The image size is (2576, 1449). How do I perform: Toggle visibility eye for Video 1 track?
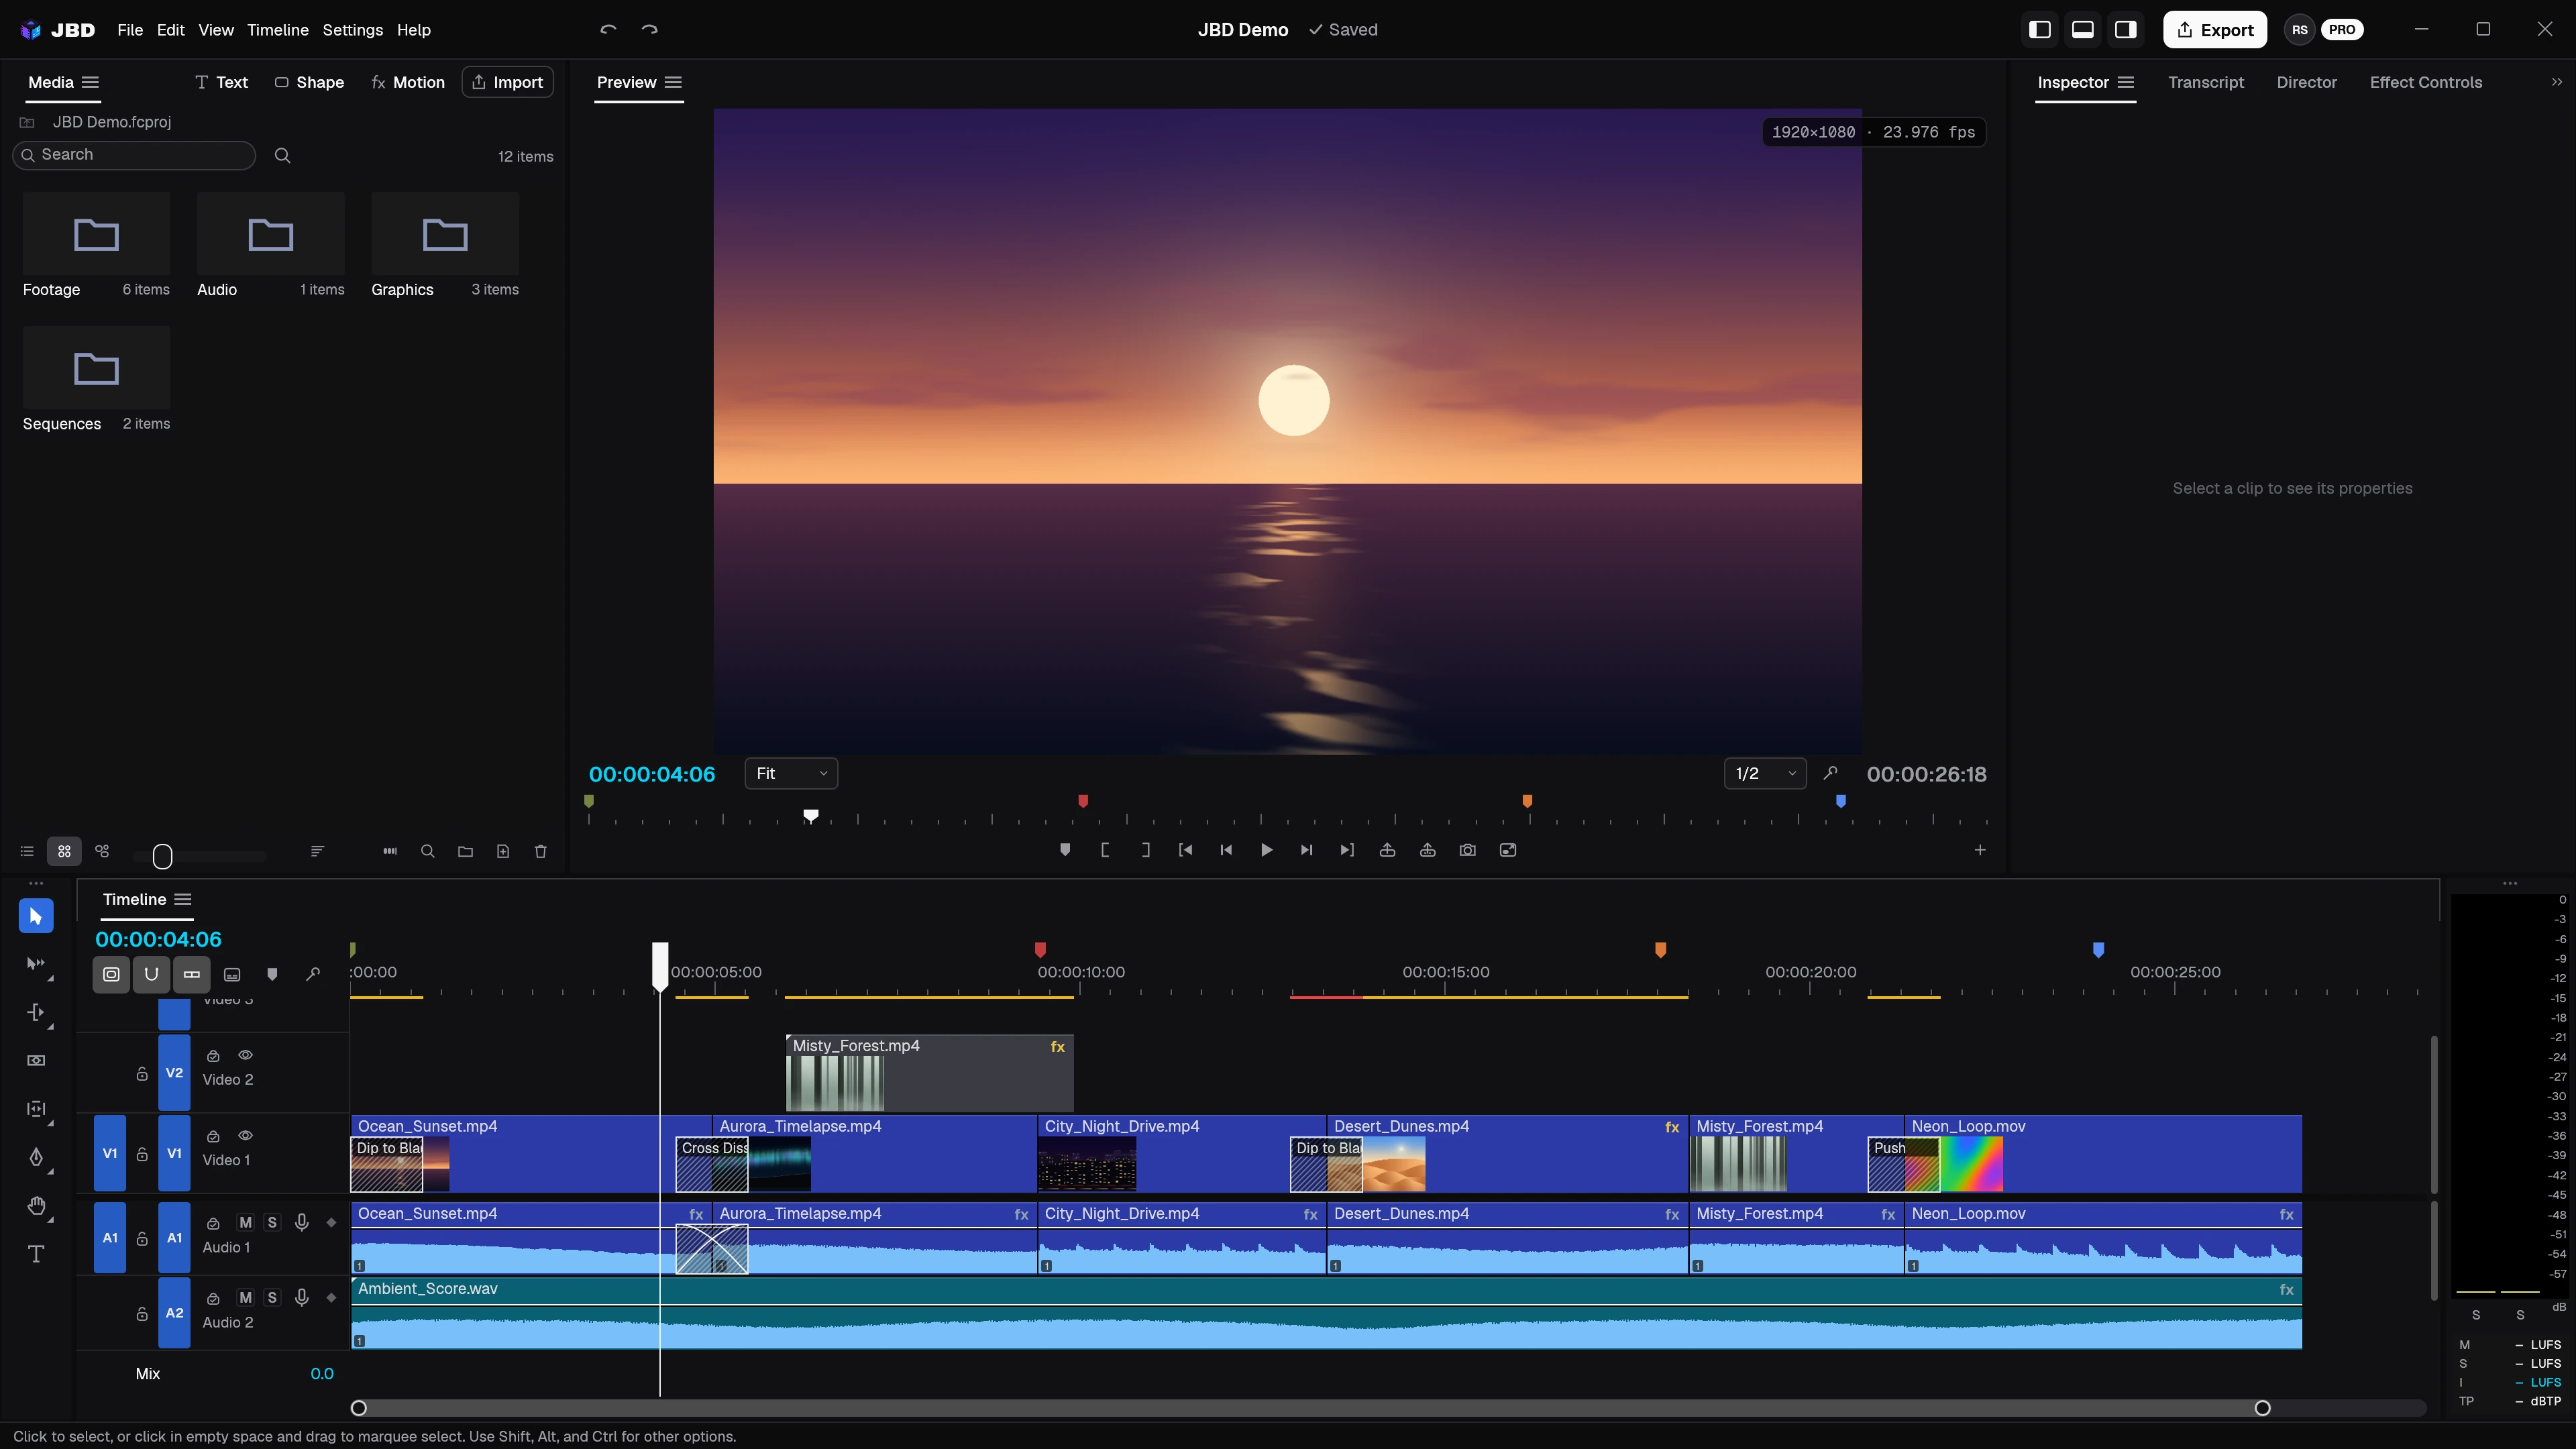click(245, 1136)
